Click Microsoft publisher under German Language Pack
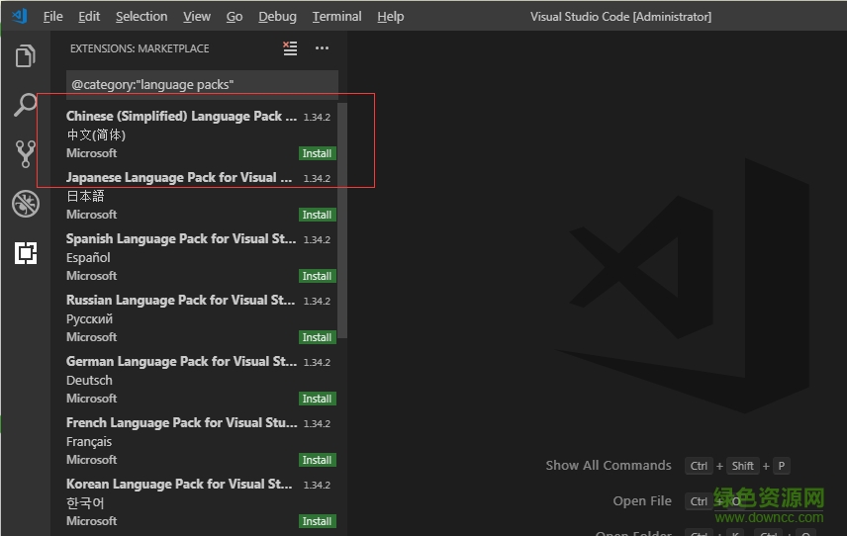The height and width of the screenshot is (536, 847). tap(91, 399)
